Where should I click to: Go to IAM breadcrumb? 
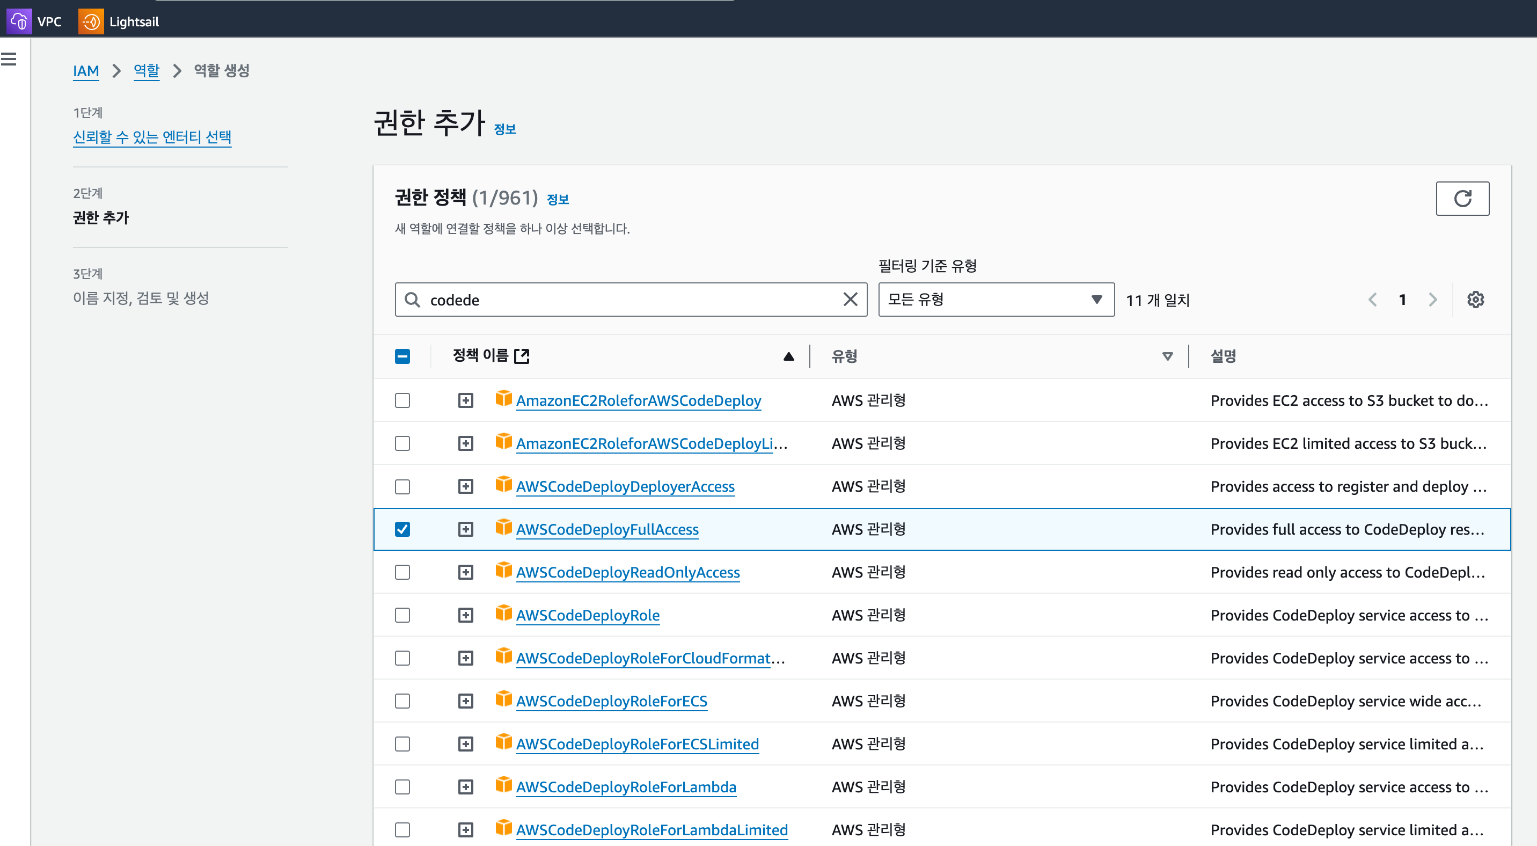tap(86, 71)
